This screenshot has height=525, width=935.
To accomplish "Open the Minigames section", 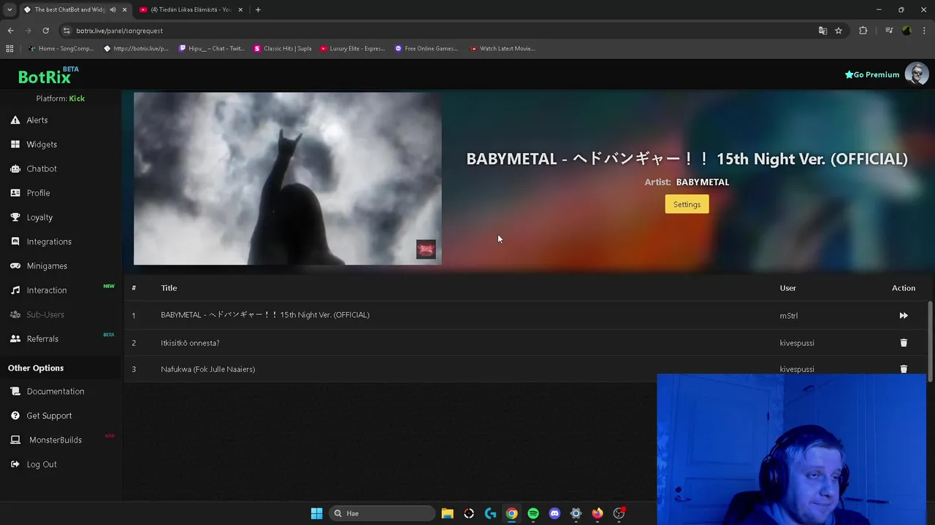I will (x=47, y=266).
